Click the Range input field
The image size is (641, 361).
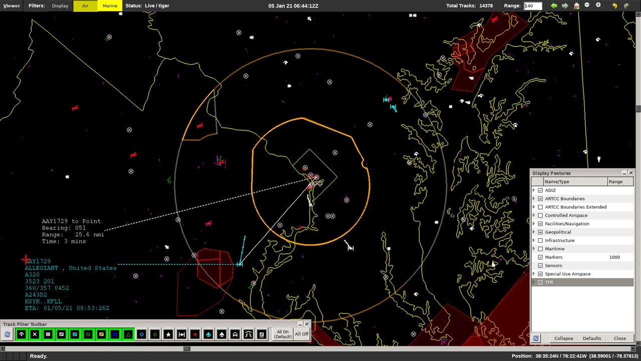point(533,6)
